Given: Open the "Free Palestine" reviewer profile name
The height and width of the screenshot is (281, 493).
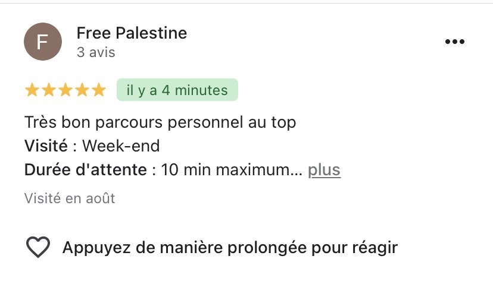Looking at the screenshot, I should pyautogui.click(x=132, y=33).
